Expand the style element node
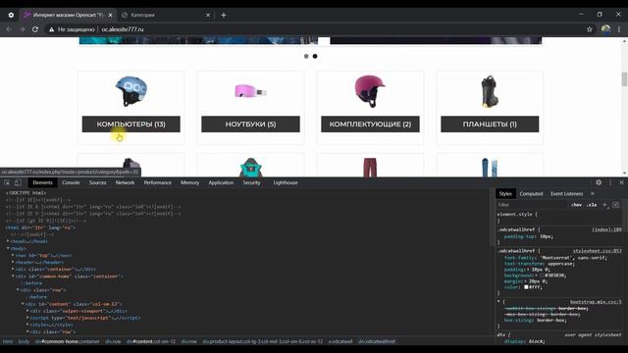This screenshot has width=628, height=353. coord(27,325)
